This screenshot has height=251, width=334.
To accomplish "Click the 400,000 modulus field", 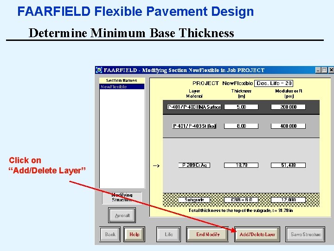I will click(288, 126).
